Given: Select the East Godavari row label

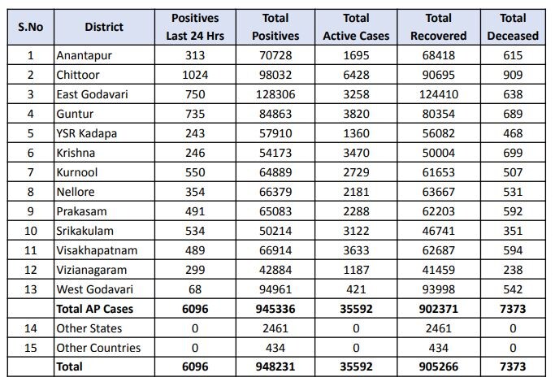Looking at the screenshot, I should (x=93, y=94).
